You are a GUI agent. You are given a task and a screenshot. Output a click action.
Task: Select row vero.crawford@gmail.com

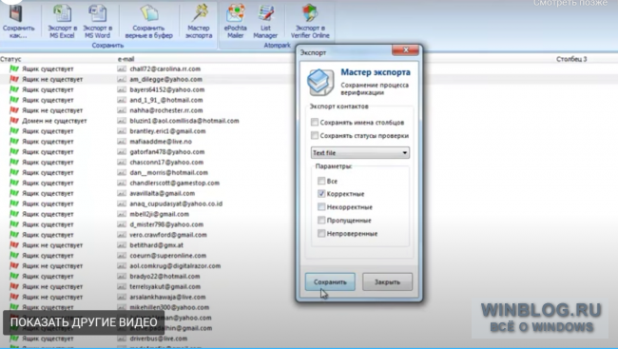(168, 235)
